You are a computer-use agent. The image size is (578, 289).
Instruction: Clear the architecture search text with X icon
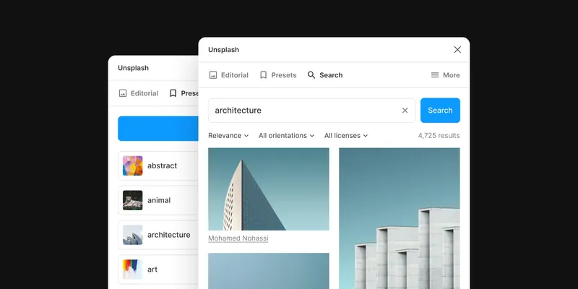[x=405, y=111]
